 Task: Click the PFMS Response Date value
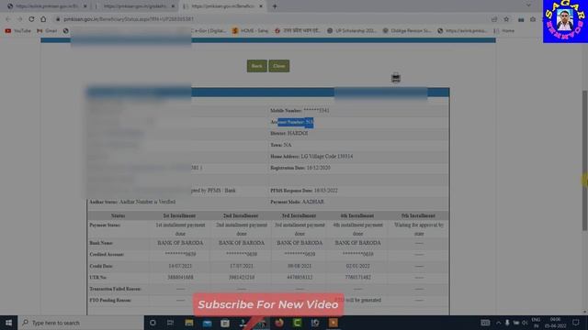click(326, 191)
